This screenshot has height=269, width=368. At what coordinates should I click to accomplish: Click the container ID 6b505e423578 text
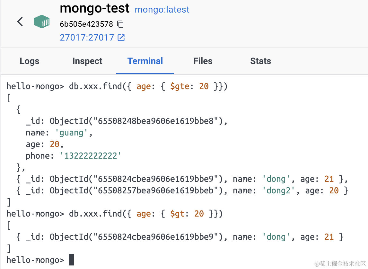[x=86, y=24]
